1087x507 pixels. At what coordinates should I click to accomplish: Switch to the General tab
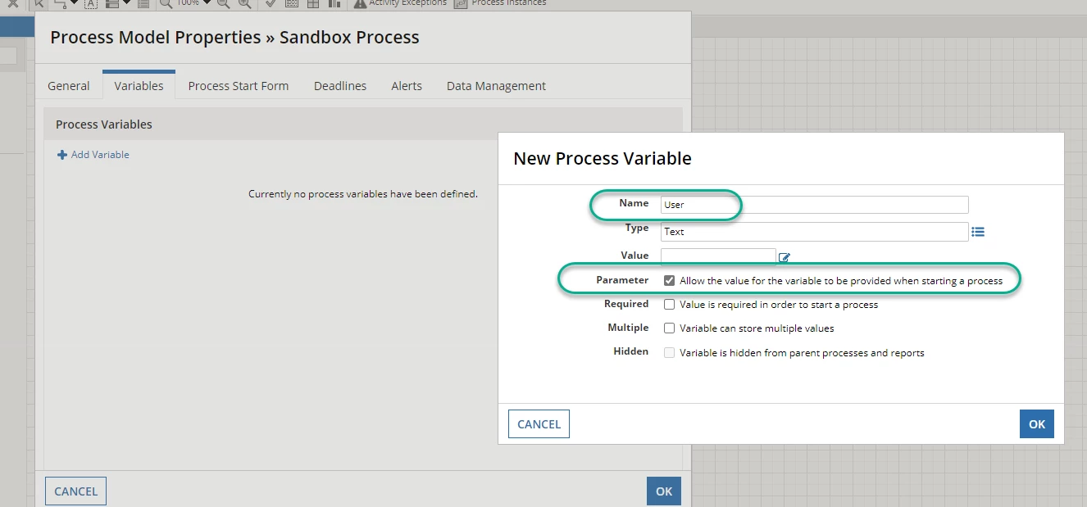[69, 85]
